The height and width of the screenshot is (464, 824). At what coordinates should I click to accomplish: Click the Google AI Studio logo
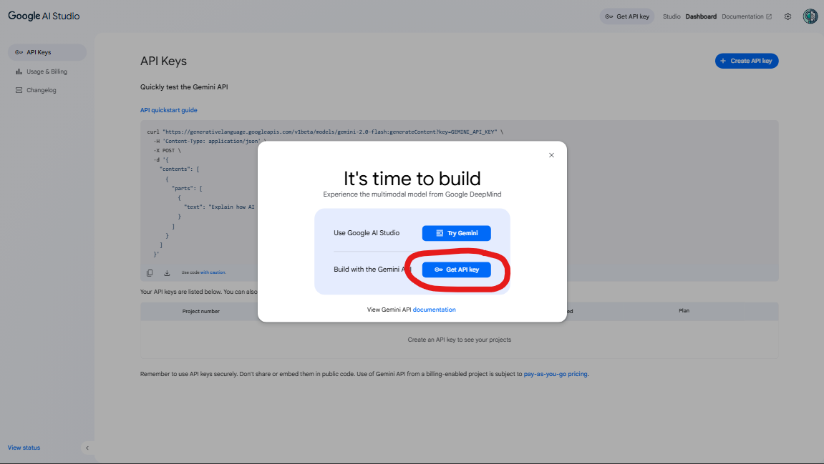pos(44,16)
